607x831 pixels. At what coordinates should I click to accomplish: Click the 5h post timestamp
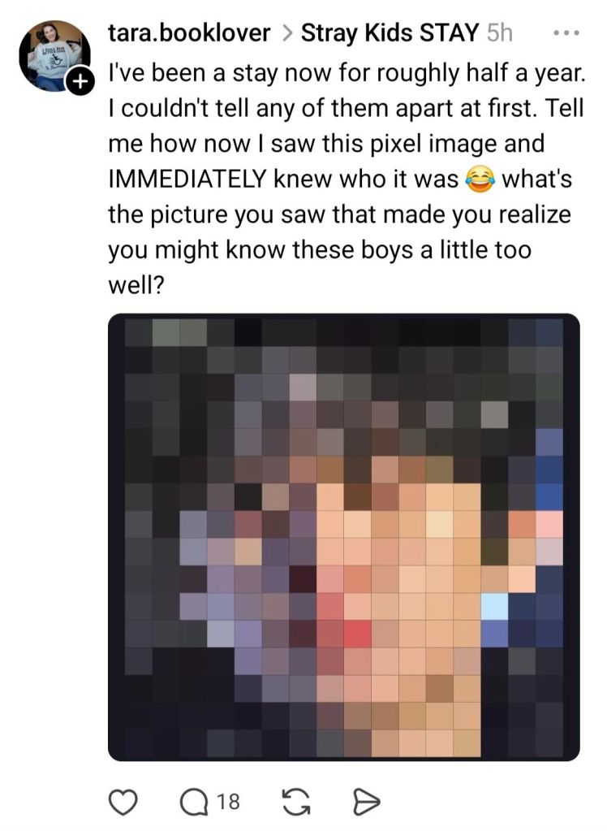(500, 33)
